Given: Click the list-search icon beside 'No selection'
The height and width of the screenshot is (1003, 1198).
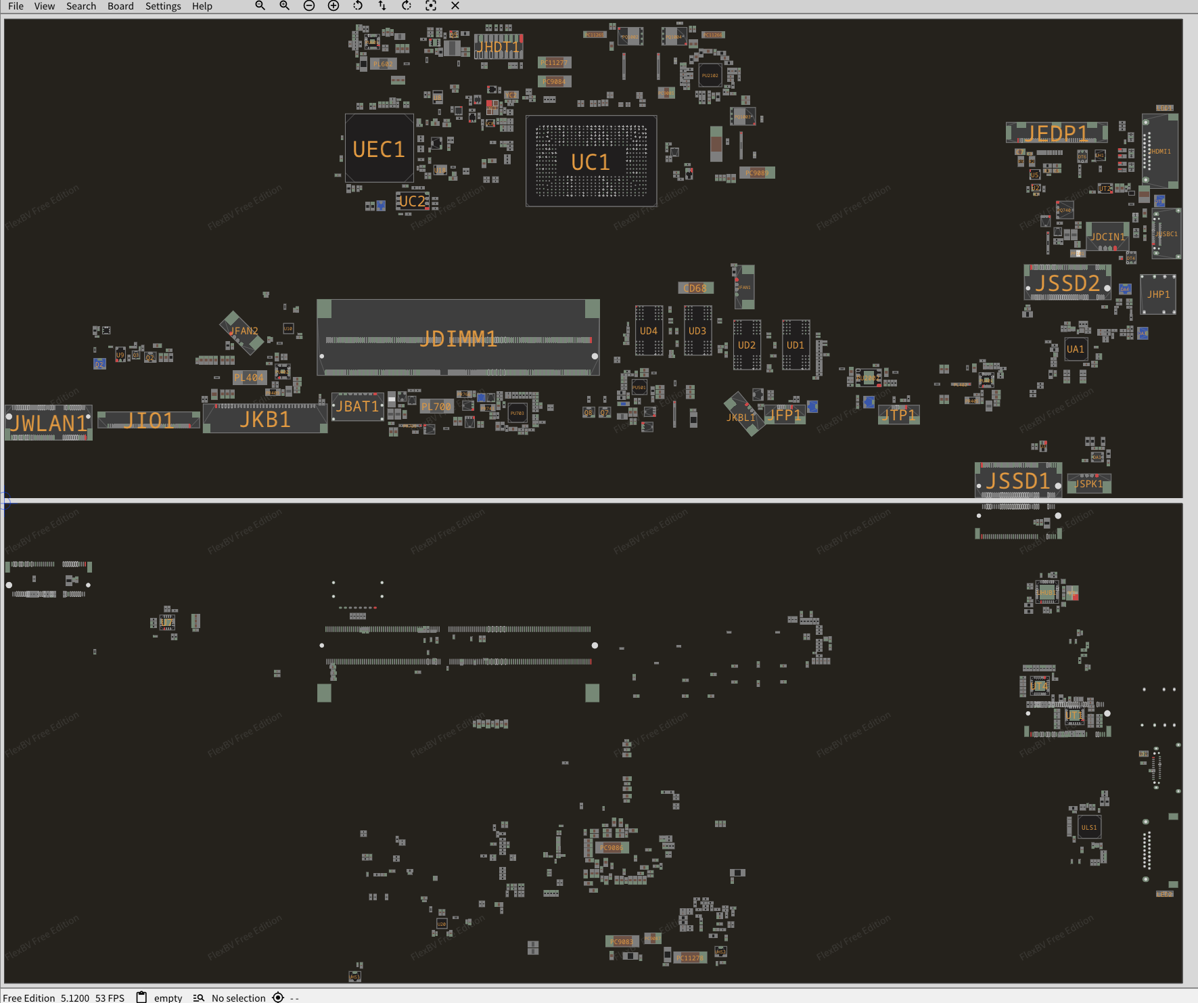Looking at the screenshot, I should (199, 998).
